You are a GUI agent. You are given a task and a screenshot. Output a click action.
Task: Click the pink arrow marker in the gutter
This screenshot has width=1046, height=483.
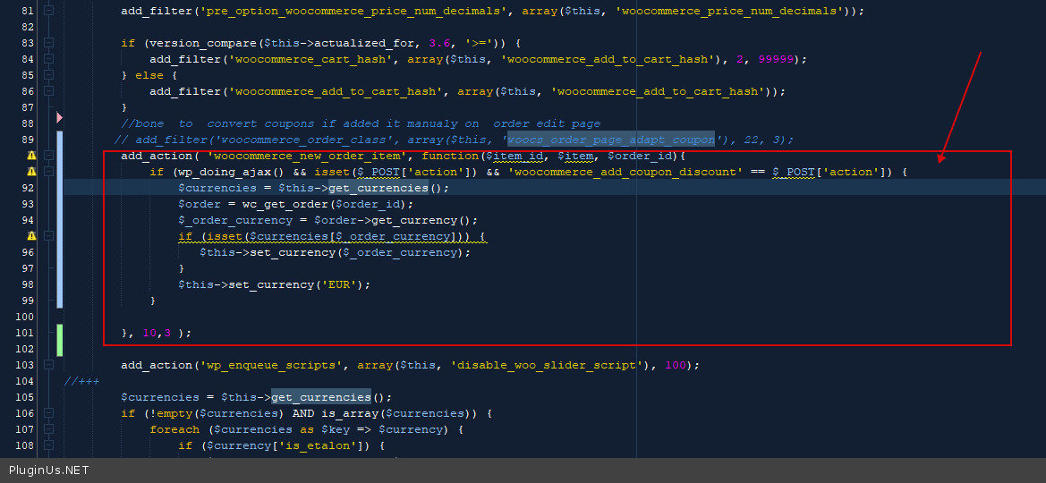(x=60, y=117)
